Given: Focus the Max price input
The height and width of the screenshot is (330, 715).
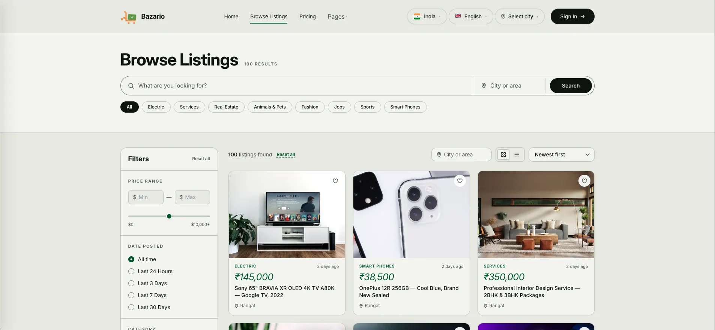Looking at the screenshot, I should pyautogui.click(x=192, y=197).
